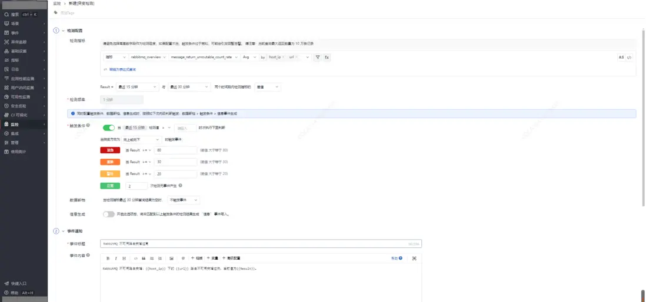Open the Avg aggregation dropdown
This screenshot has height=302, width=646.
point(249,57)
